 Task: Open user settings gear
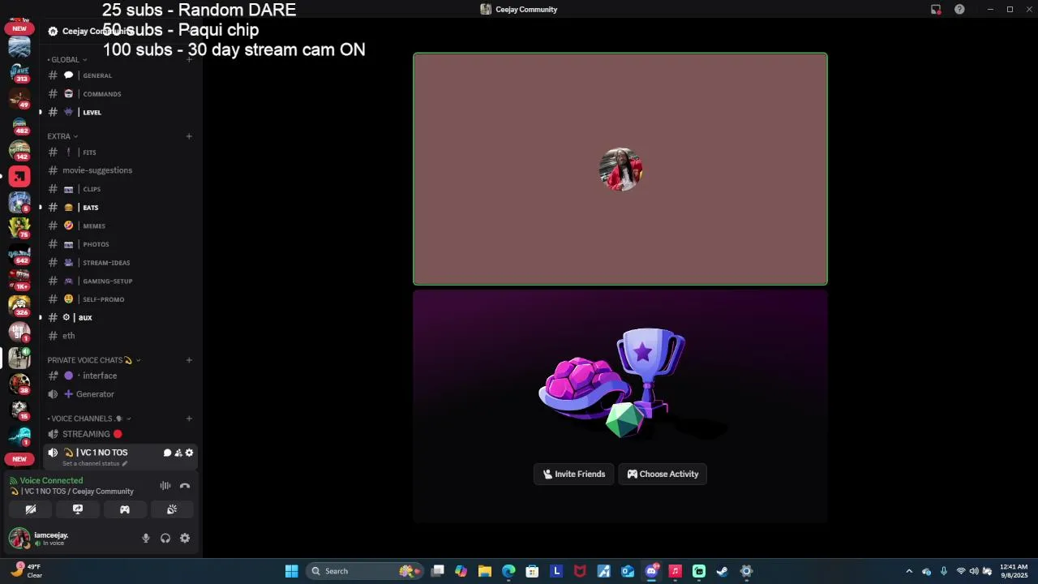pyautogui.click(x=185, y=538)
